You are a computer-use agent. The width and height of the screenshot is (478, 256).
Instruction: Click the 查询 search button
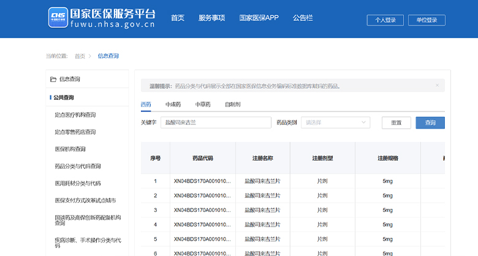point(430,122)
